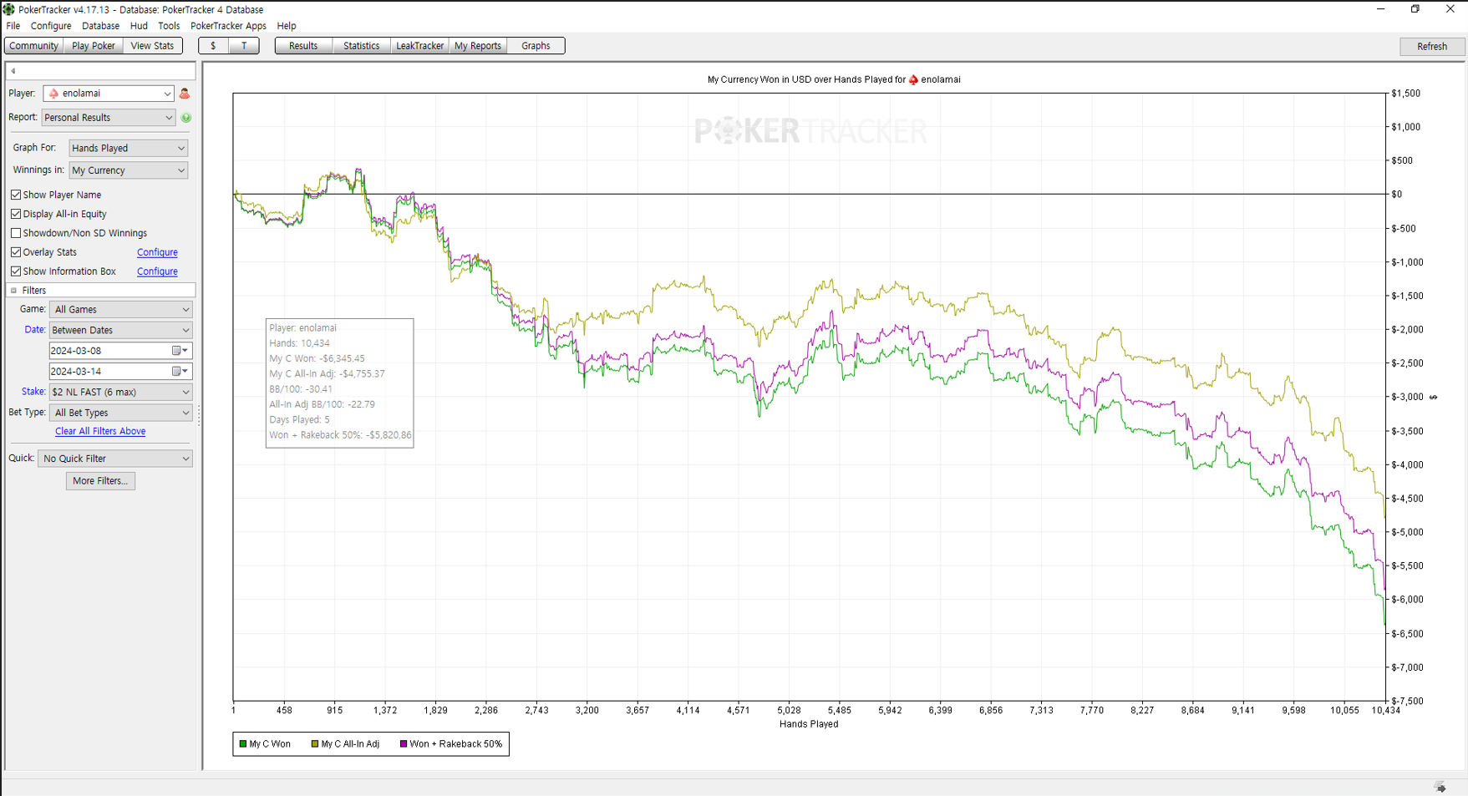Screen dimensions: 1468x796
Task: Select the Graphs tab
Action: click(536, 46)
